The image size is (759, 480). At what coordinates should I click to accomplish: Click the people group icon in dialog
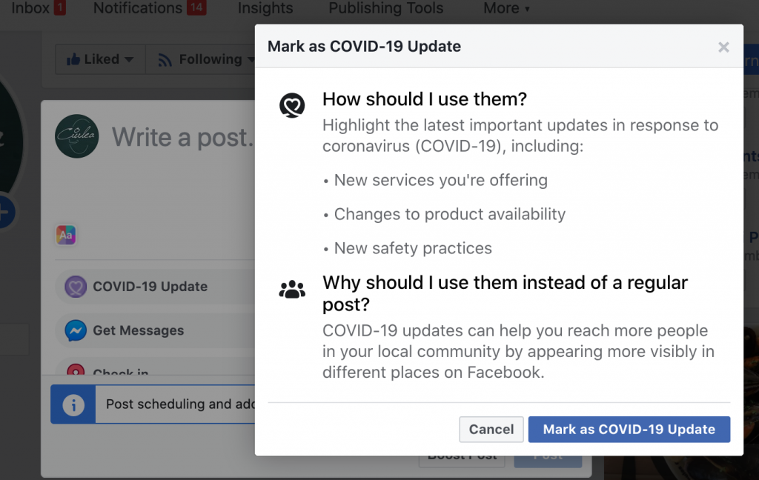(x=292, y=290)
